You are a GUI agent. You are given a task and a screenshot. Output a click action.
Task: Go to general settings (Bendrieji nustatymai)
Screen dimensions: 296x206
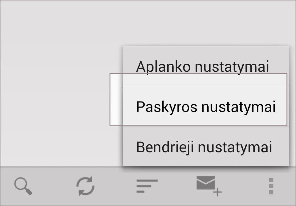click(x=204, y=147)
